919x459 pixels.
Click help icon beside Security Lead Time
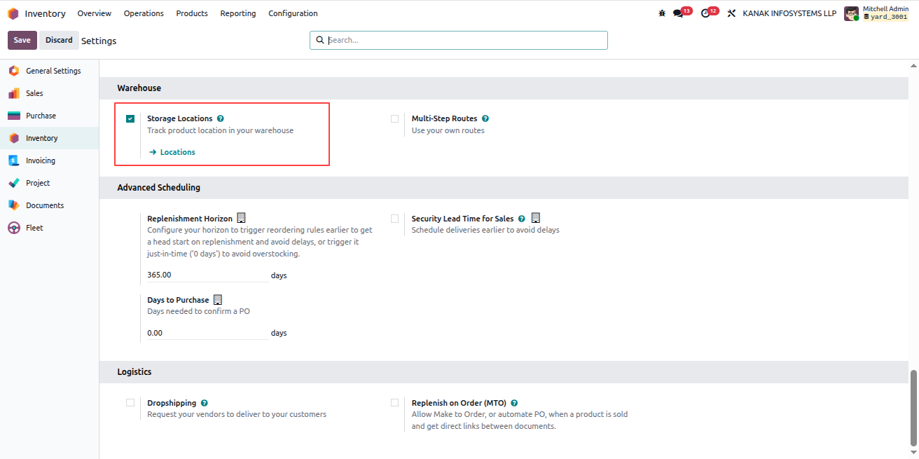pos(521,219)
